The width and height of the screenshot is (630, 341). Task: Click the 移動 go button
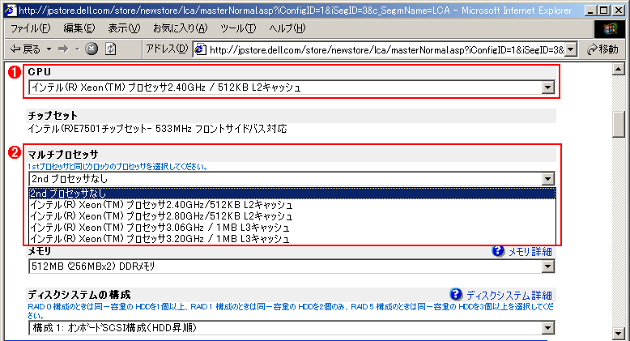point(602,49)
